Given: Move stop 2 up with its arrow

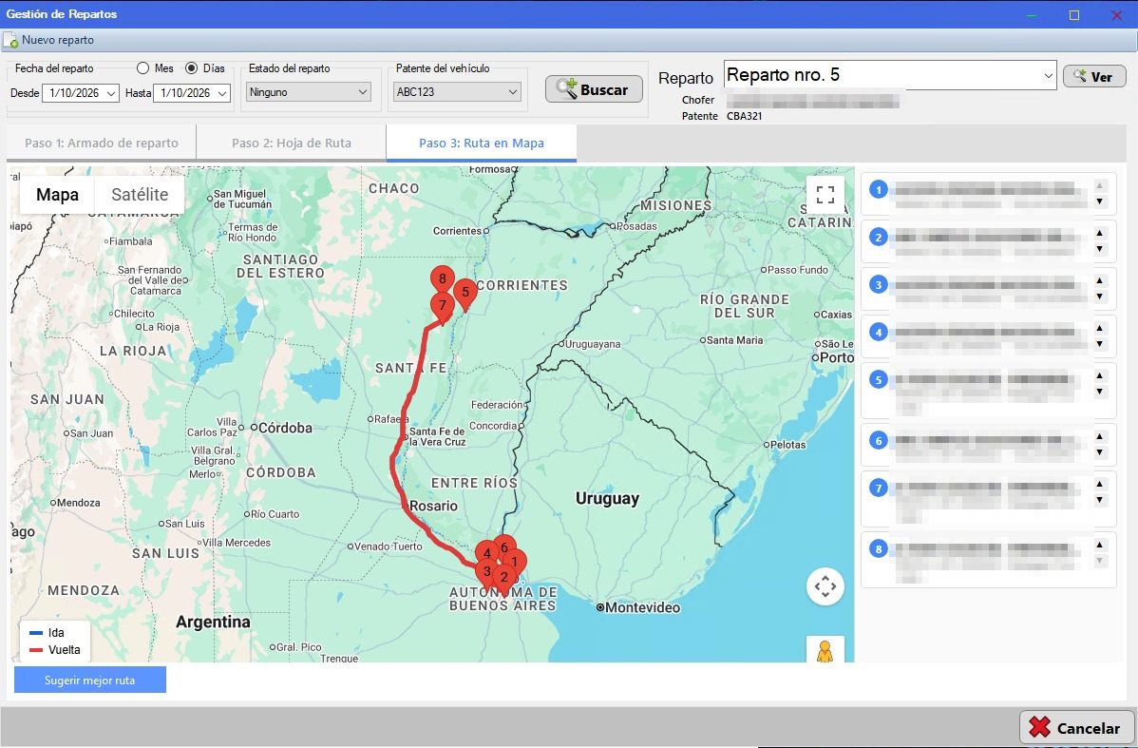Looking at the screenshot, I should click(1100, 233).
